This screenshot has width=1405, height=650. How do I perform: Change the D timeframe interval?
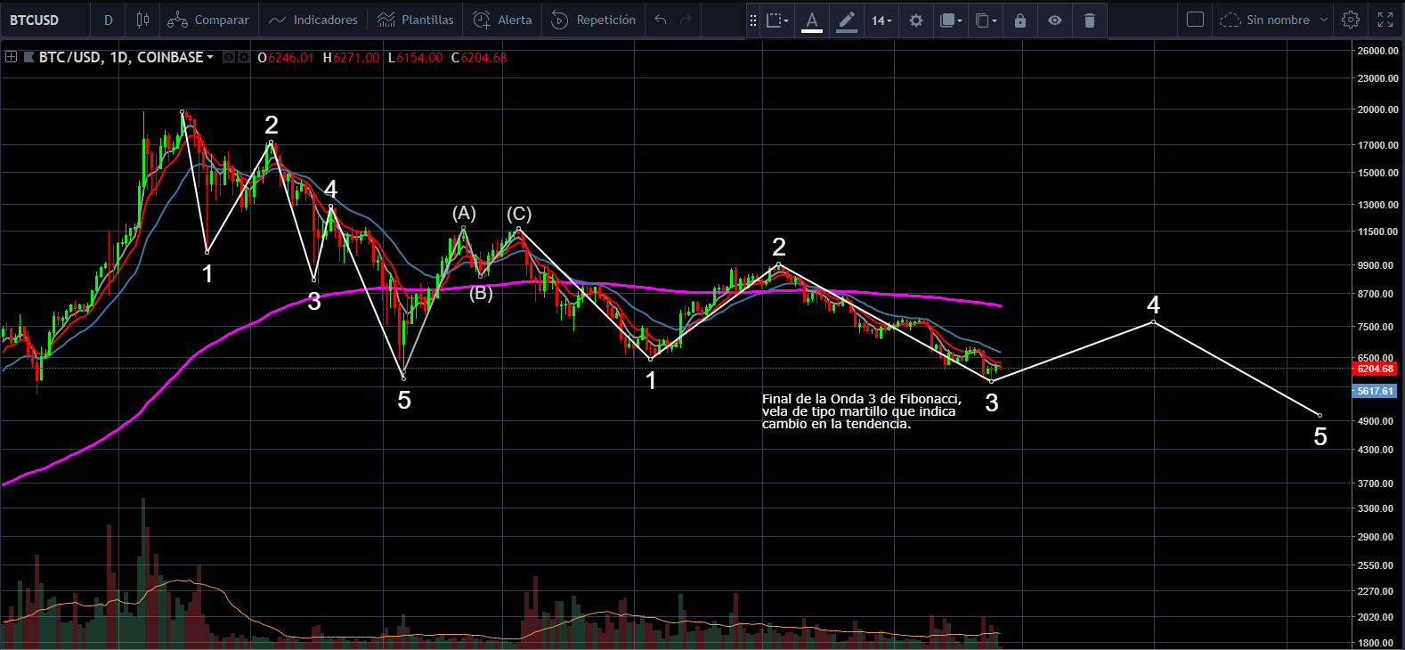coord(109,20)
